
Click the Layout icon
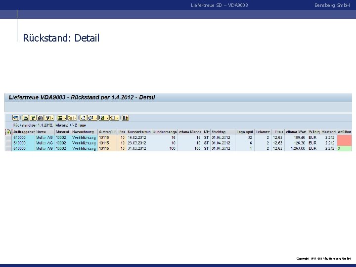point(113,118)
